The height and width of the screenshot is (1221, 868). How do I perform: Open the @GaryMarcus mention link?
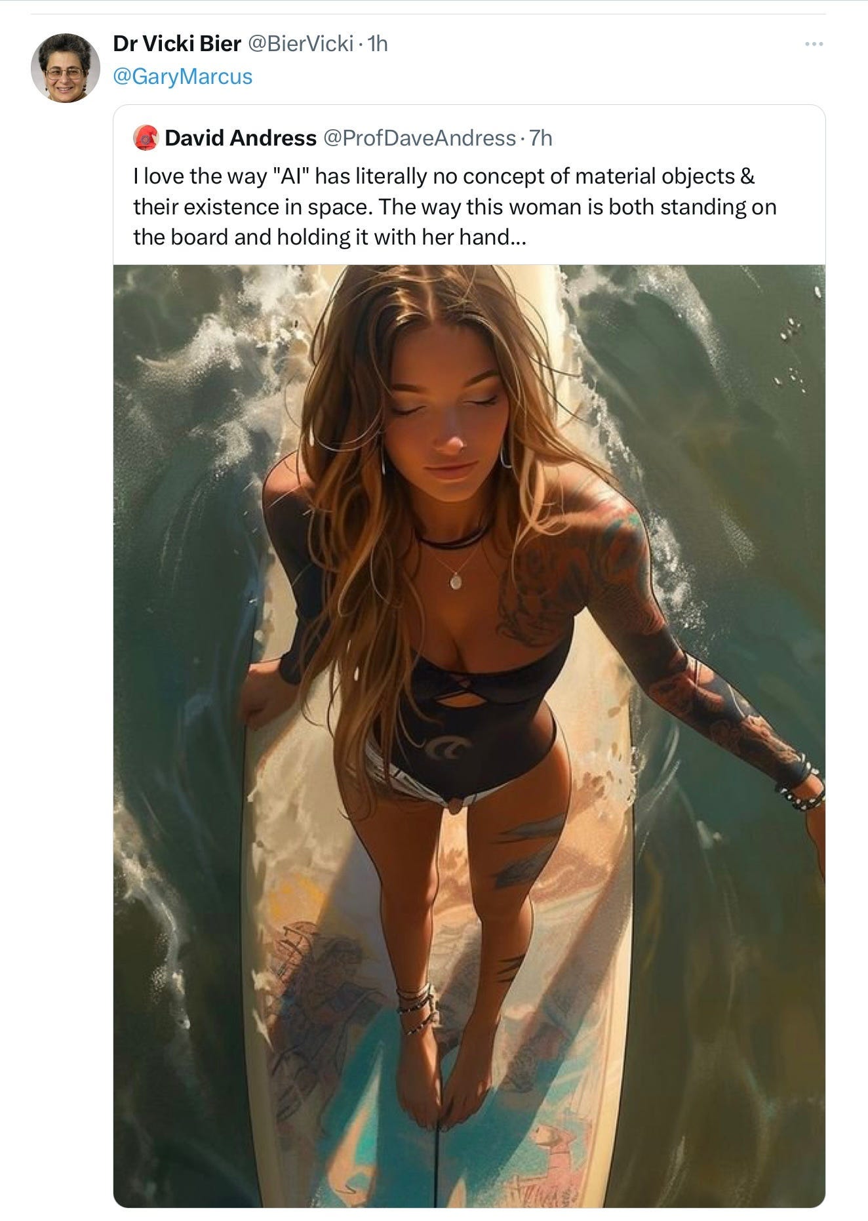pos(183,76)
